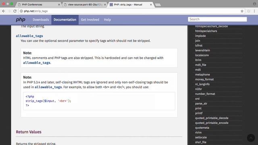
Task: Open the localeconv sidebar link
Action: pos(202,55)
